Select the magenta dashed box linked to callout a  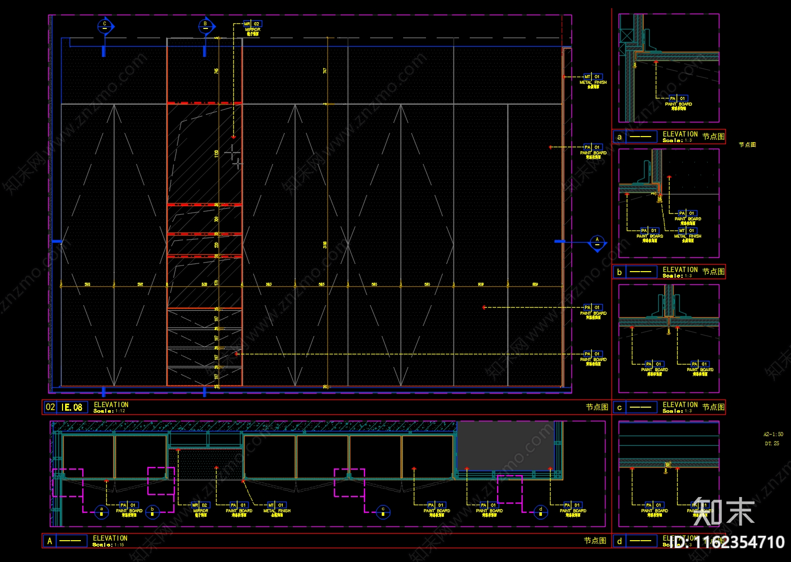pyautogui.click(x=68, y=483)
